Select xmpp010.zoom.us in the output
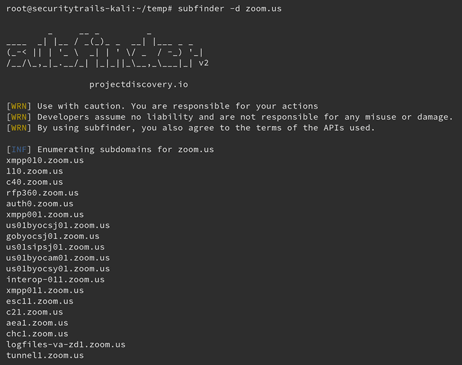 [45, 160]
